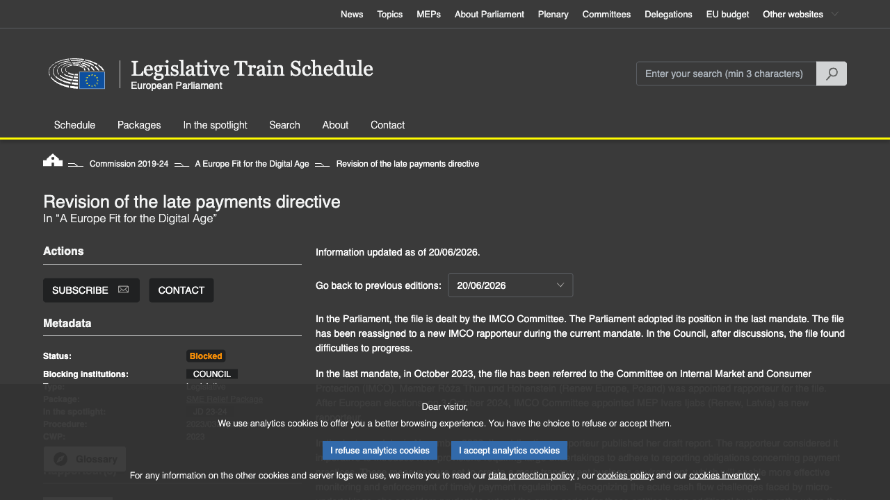Click the CONTACT action button

(x=181, y=290)
